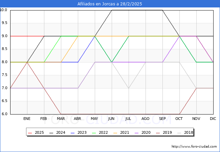Click the FEB month axis label
Viewport: 220px width, 152px height.
[44, 119]
